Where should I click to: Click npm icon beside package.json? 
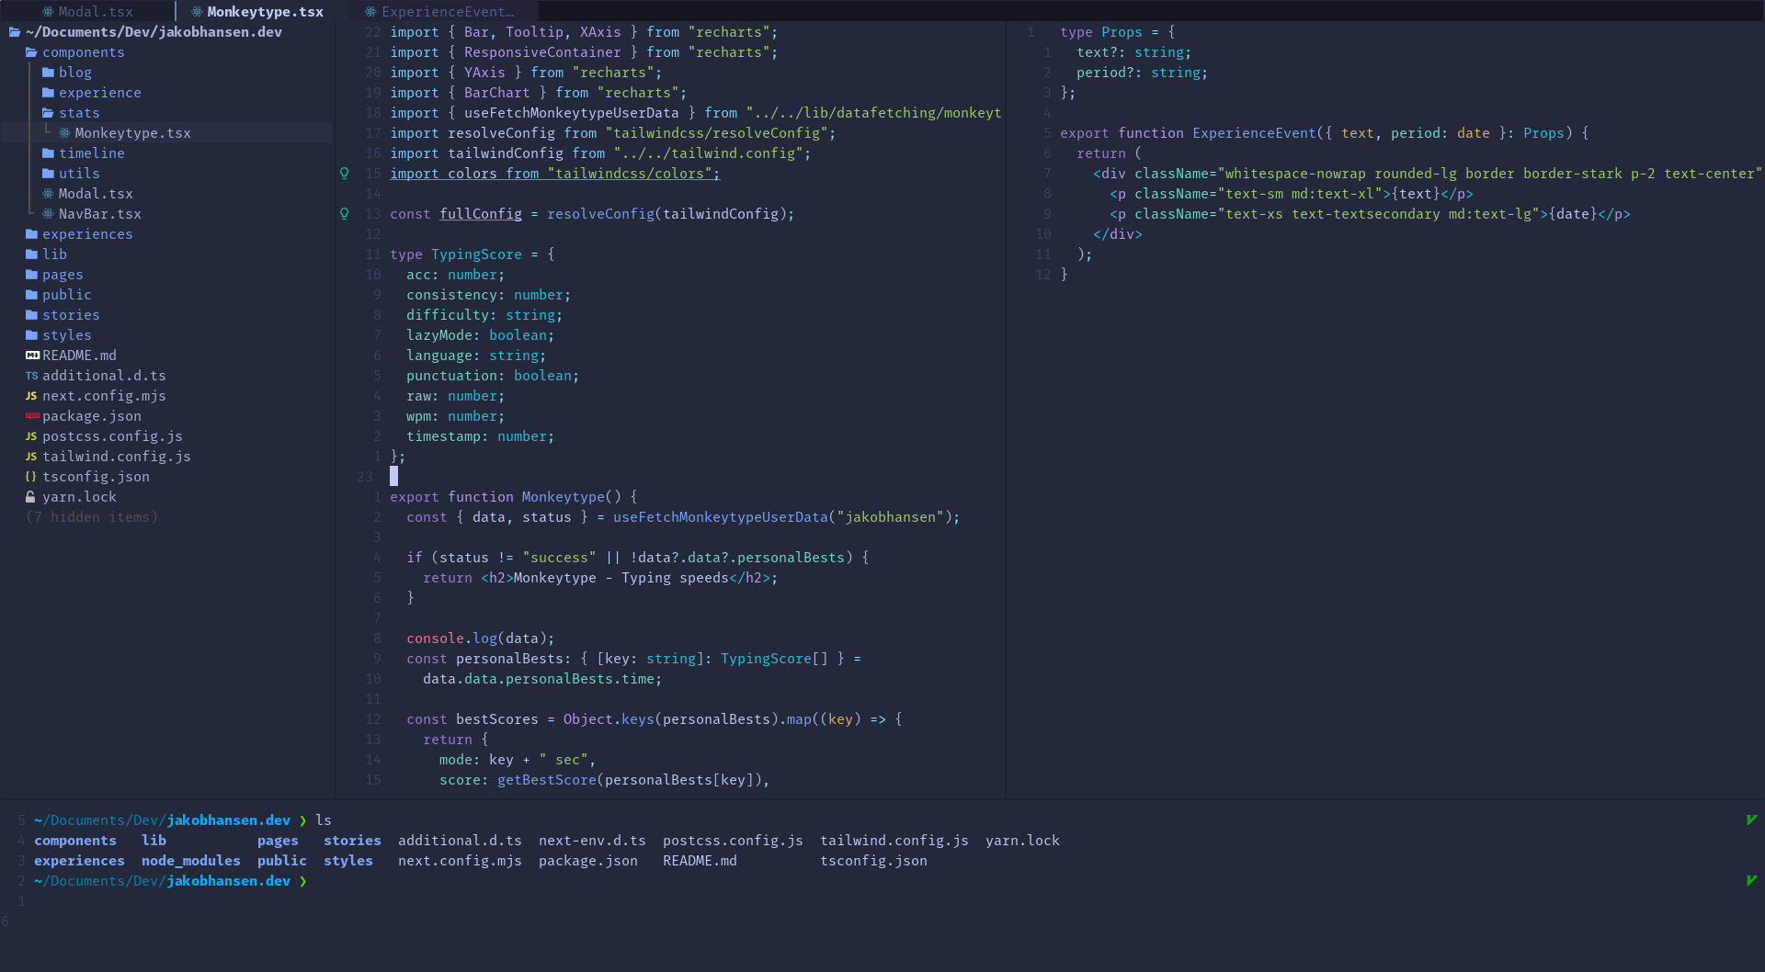click(32, 416)
